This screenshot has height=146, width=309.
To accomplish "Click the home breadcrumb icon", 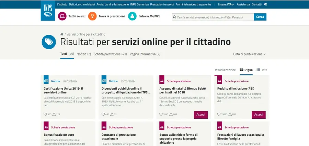I will (x=62, y=34).
